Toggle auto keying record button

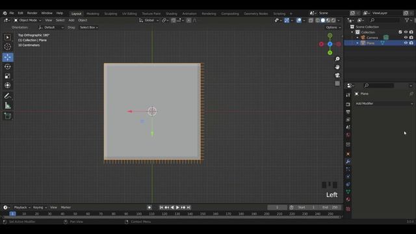pos(149,207)
